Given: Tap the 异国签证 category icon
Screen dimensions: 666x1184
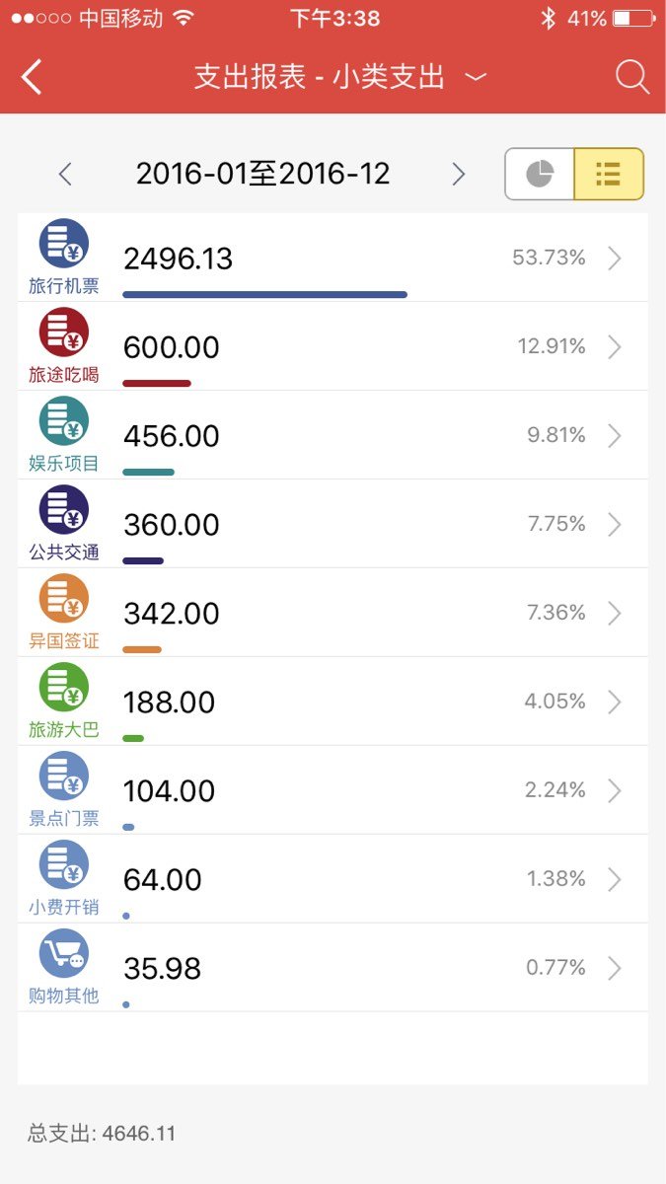Looking at the screenshot, I should pos(64,599).
